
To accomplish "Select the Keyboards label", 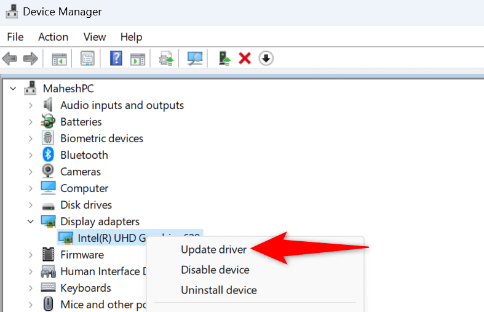I will pos(85,288).
